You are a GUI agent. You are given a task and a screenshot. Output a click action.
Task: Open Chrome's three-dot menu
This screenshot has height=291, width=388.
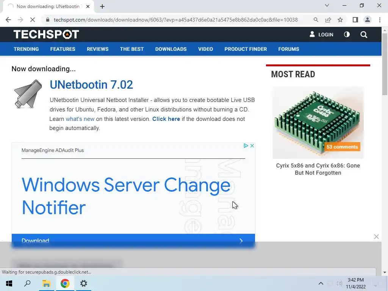click(380, 20)
